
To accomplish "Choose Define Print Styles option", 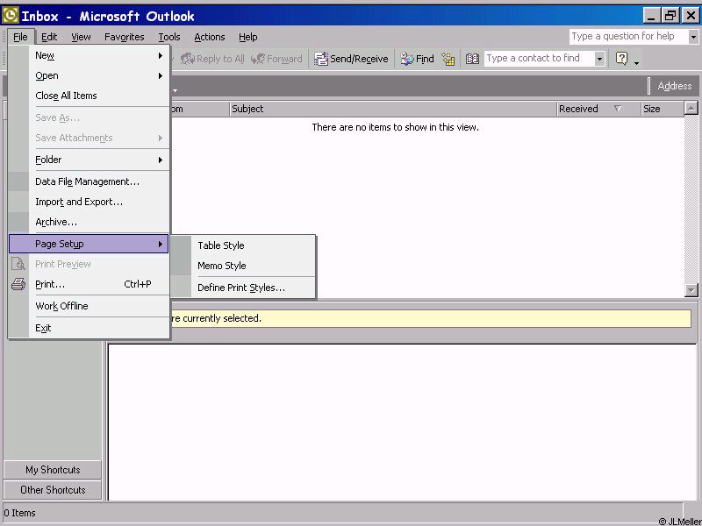I will (x=241, y=288).
